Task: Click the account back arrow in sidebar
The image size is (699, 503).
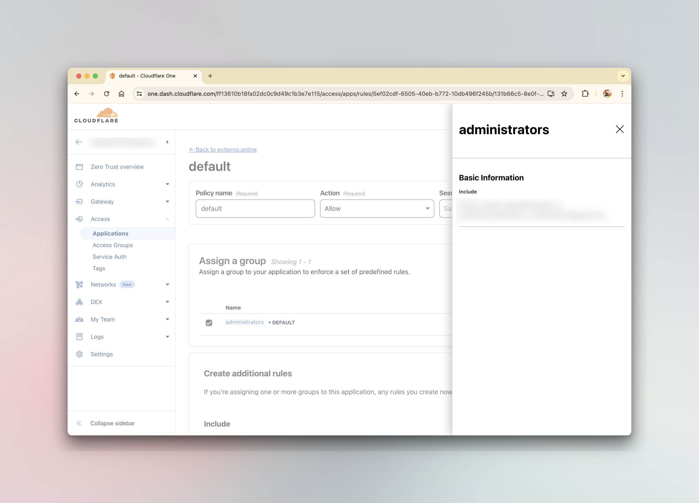Action: [x=79, y=142]
